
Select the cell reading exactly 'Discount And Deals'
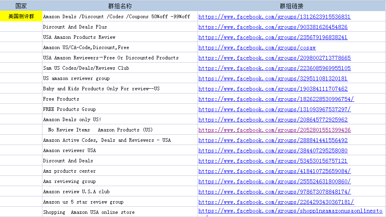coord(120,161)
